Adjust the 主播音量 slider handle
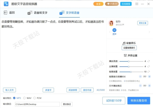The width and height of the screenshot is (153, 108). click(129, 67)
